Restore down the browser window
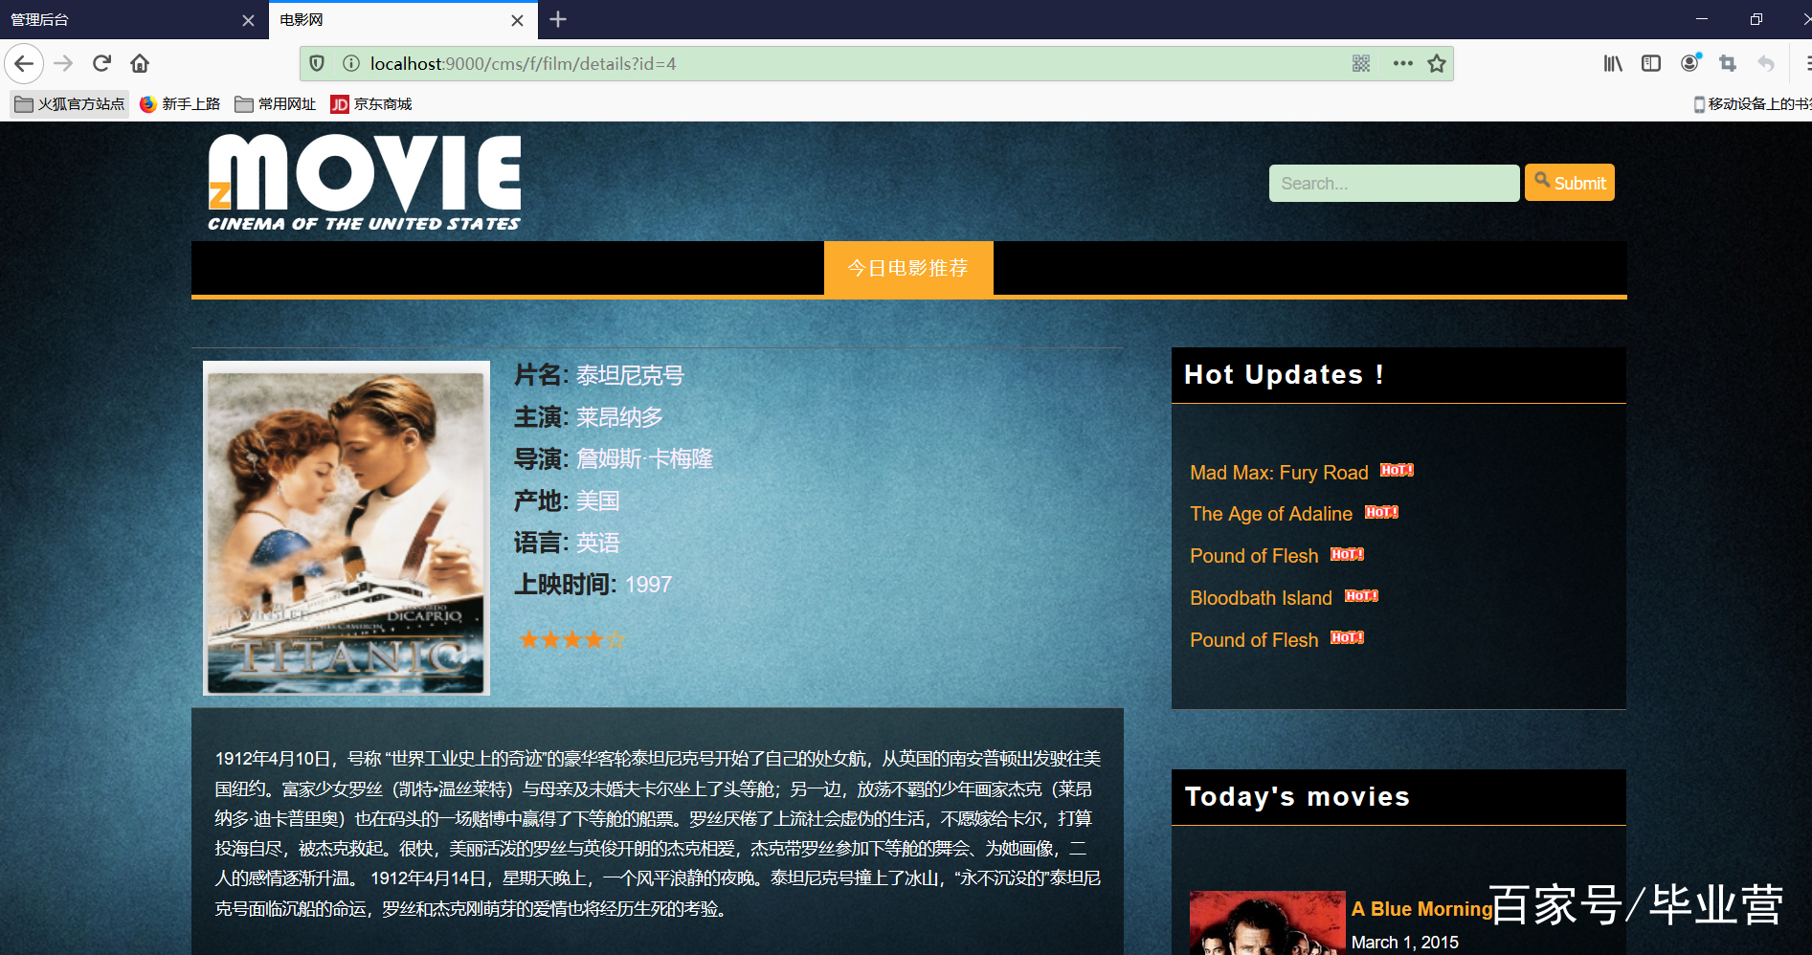Image resolution: width=1812 pixels, height=955 pixels. pyautogui.click(x=1756, y=19)
